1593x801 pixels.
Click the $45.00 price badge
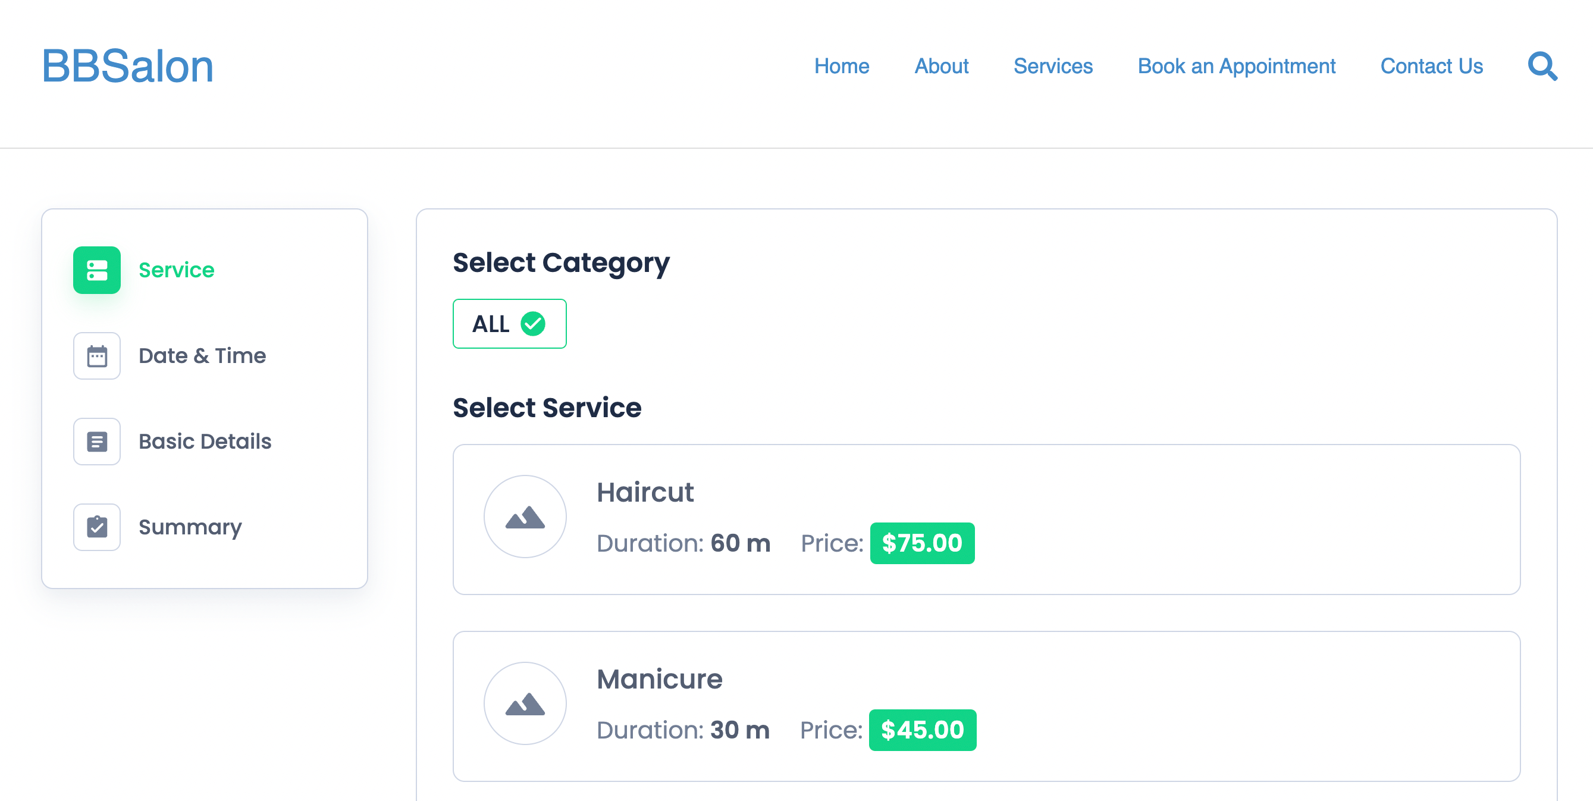pos(922,731)
